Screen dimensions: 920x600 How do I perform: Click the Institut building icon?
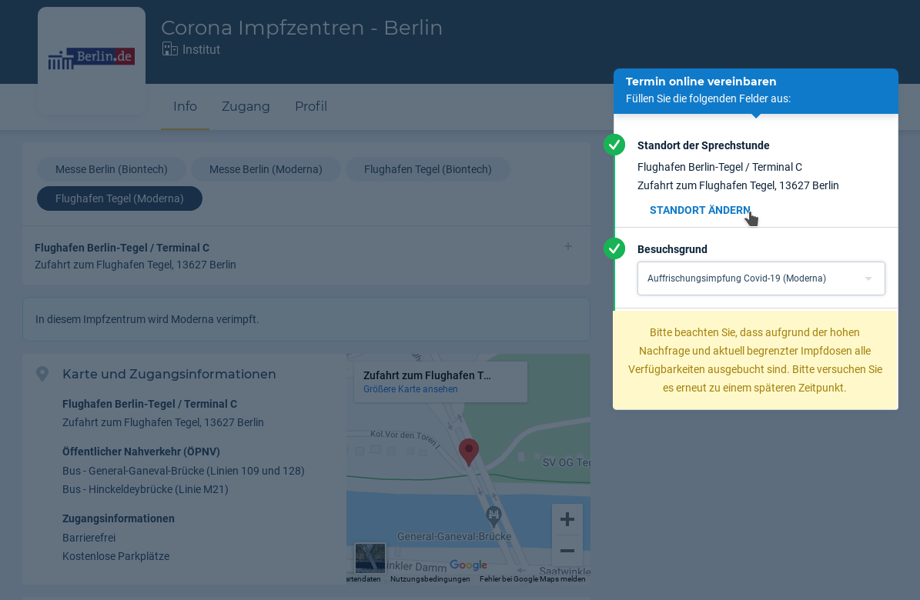coord(169,49)
